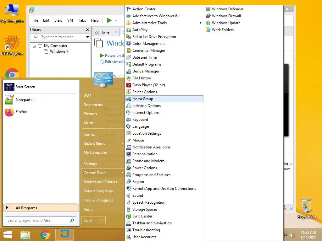Expand All Programs list
The image size is (322, 241).
point(41,208)
